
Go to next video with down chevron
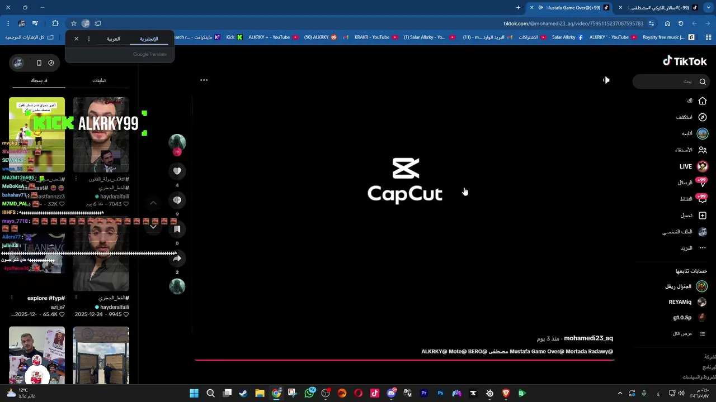(153, 227)
